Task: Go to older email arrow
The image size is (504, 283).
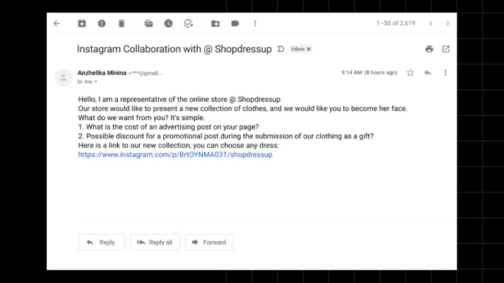Action: pyautogui.click(x=447, y=23)
